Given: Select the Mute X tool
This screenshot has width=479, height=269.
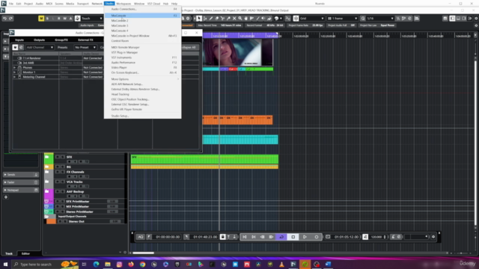Looking at the screenshot, I should coord(234,18).
